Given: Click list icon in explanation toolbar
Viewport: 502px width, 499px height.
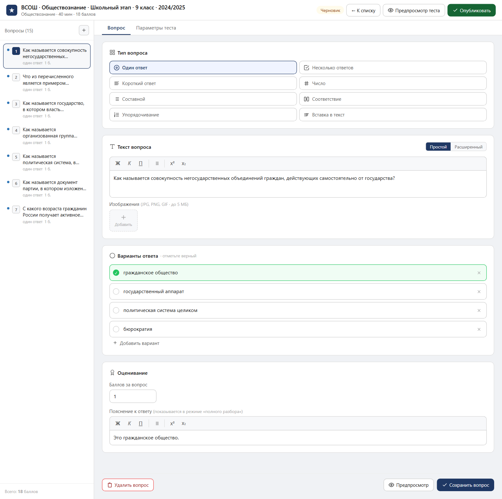Looking at the screenshot, I should point(157,423).
